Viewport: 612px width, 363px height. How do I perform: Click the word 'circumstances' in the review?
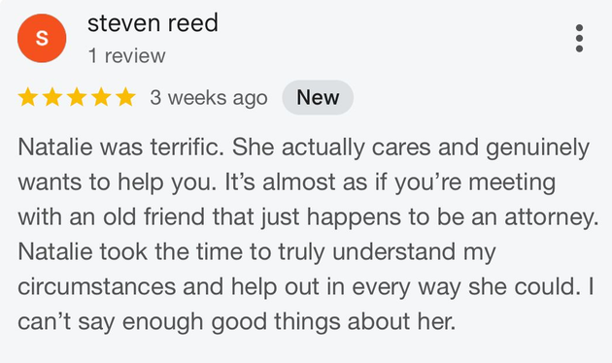tap(97, 287)
